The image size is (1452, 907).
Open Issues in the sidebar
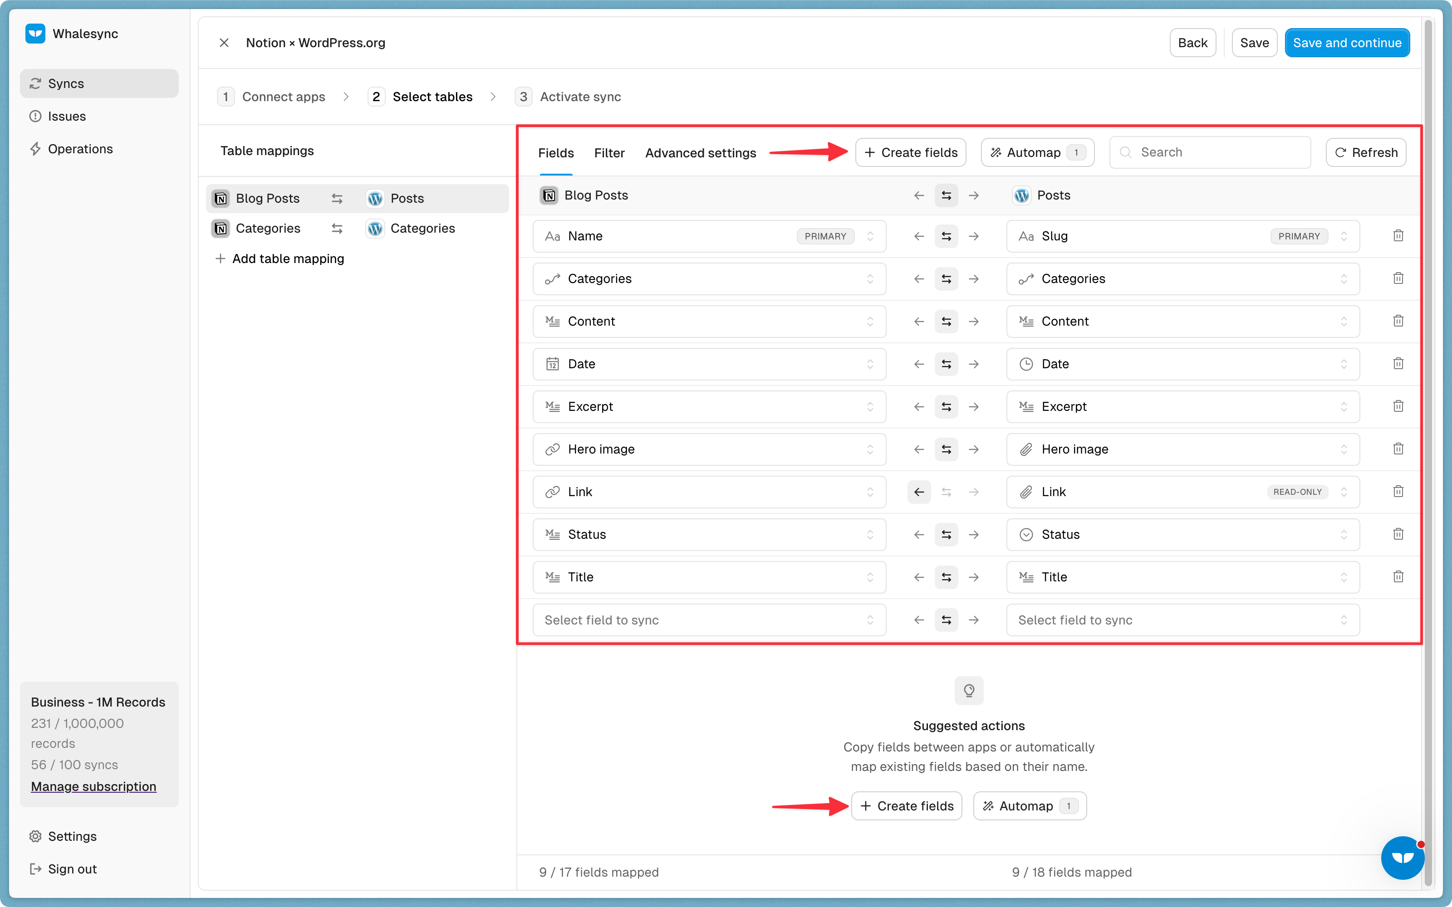(99, 117)
